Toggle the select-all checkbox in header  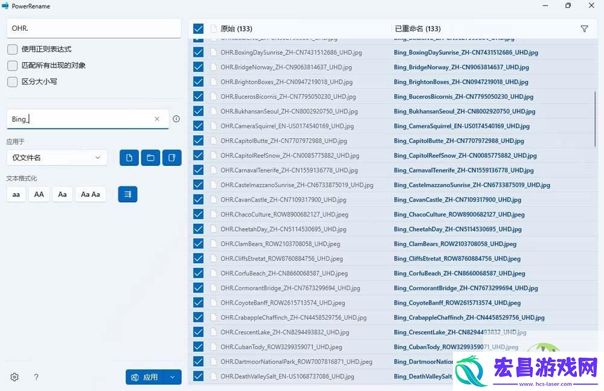click(x=198, y=29)
